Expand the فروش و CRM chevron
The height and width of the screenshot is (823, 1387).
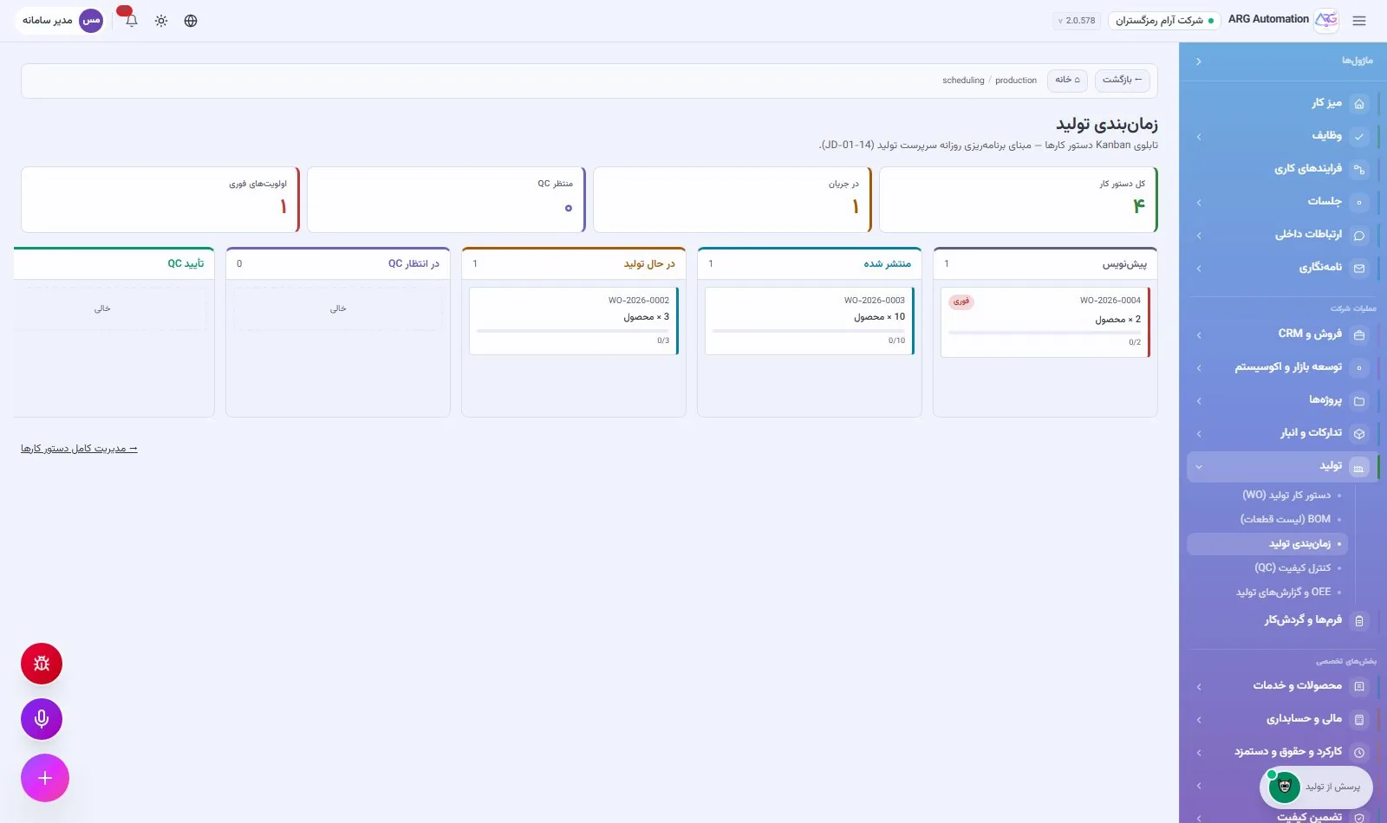click(1199, 334)
